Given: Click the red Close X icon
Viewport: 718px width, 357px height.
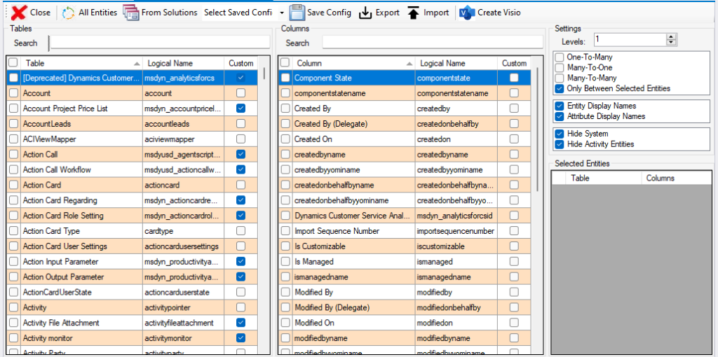Looking at the screenshot, I should tap(18, 13).
